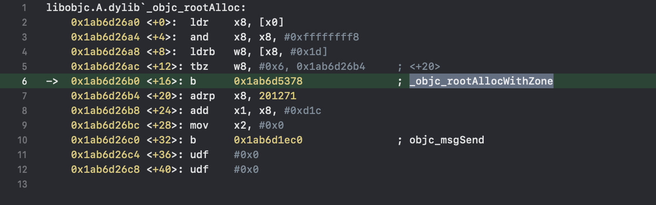This screenshot has width=656, height=205.
Task: Click the mov x2, #0x0 instruction
Action: pos(237,125)
